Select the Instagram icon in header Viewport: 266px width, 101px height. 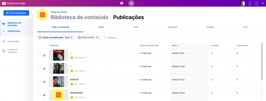tap(131, 3)
